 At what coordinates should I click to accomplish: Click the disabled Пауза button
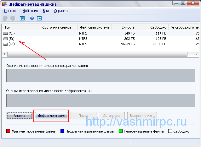pos(83,116)
